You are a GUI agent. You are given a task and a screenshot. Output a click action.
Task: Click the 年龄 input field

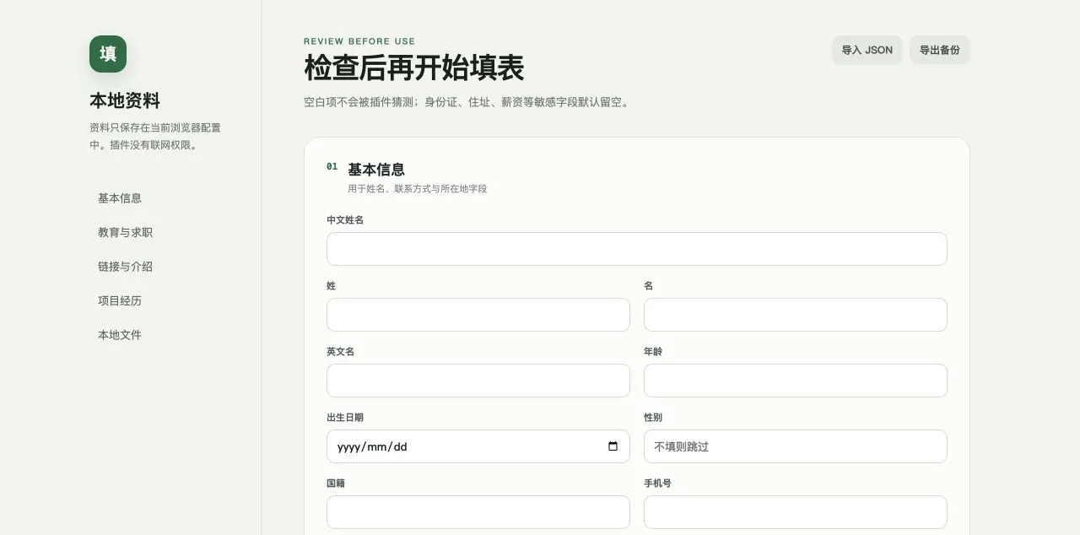(796, 381)
